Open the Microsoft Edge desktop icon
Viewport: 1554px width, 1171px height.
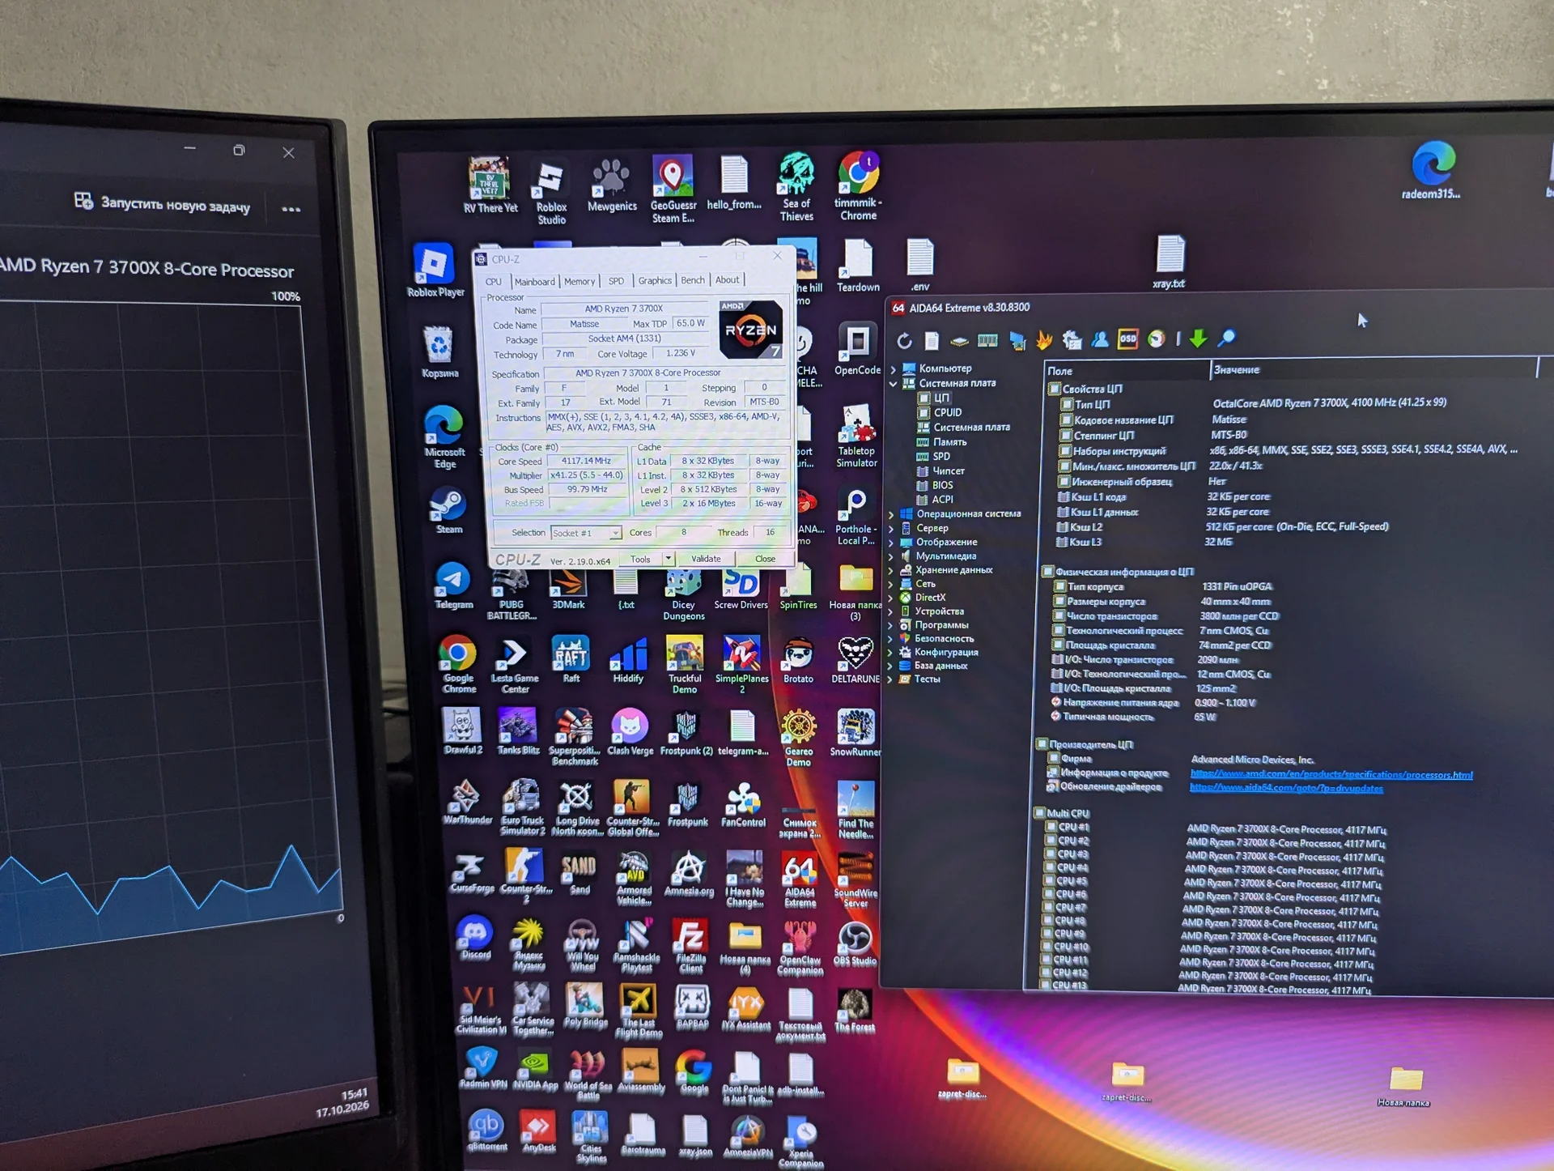(x=444, y=437)
